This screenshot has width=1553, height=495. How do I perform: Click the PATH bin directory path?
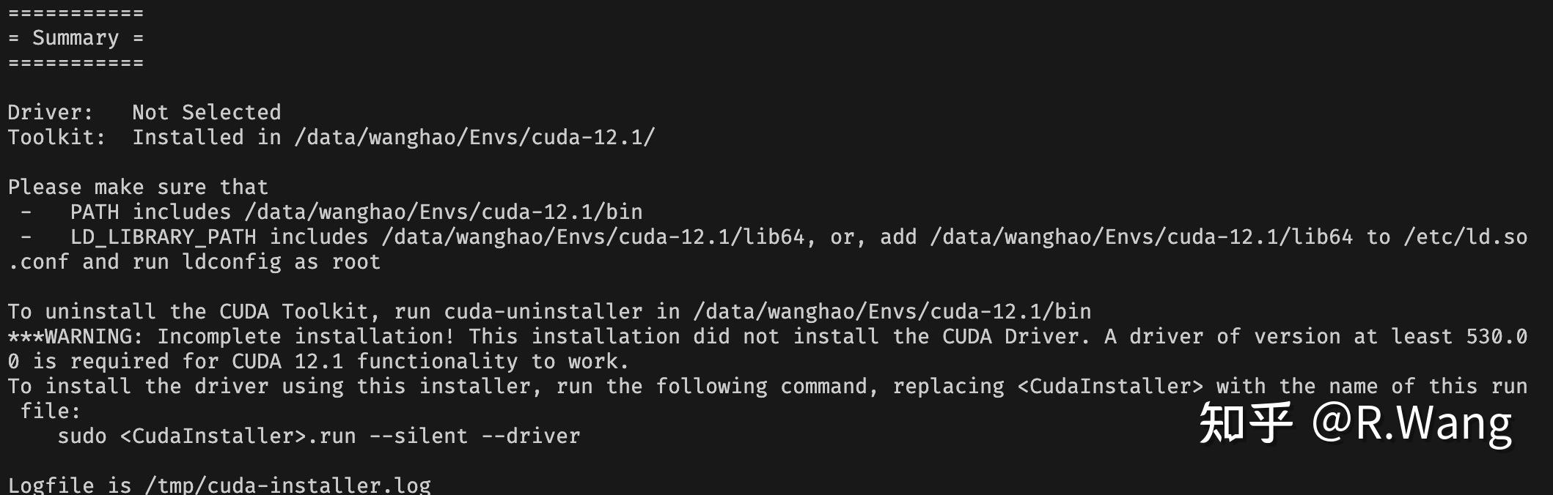click(x=444, y=212)
